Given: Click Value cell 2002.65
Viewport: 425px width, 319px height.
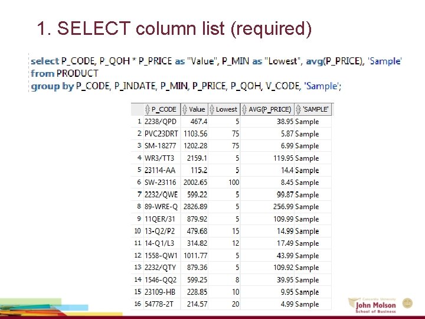Looking at the screenshot, I should pos(195,183).
